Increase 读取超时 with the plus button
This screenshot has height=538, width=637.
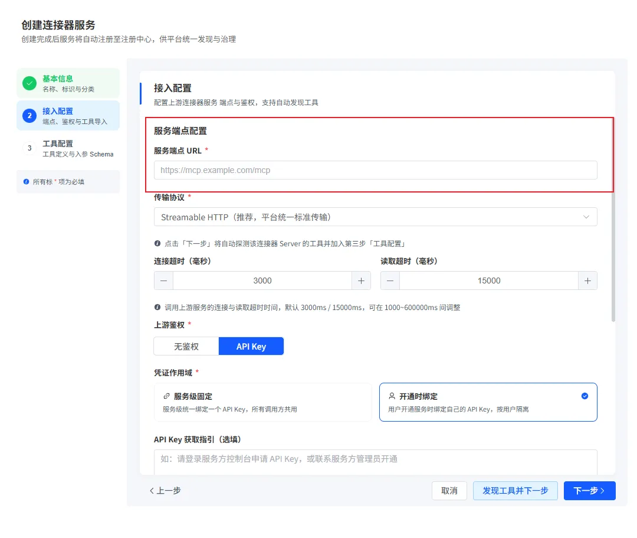(x=587, y=281)
